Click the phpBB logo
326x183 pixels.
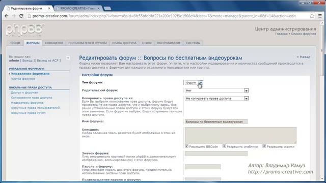(25, 30)
